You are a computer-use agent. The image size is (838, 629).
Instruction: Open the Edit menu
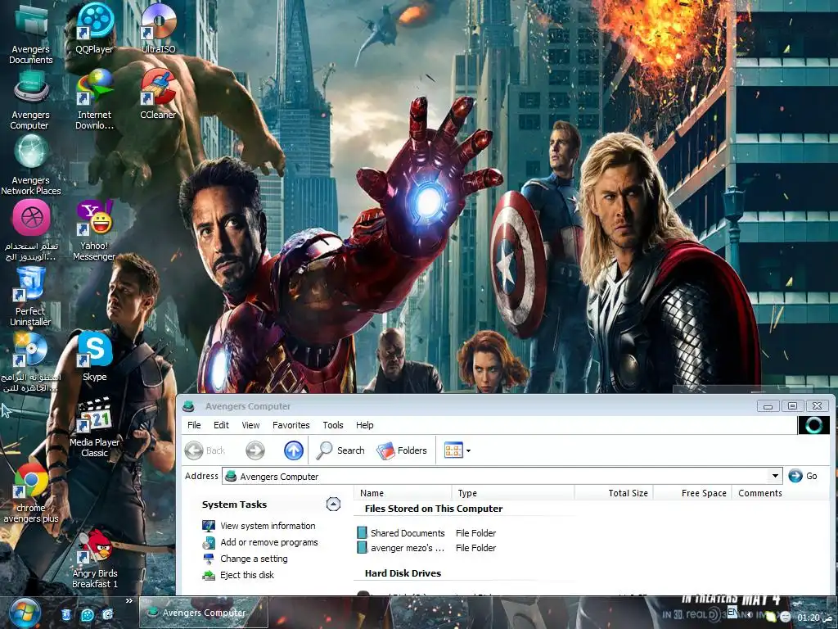tap(221, 425)
